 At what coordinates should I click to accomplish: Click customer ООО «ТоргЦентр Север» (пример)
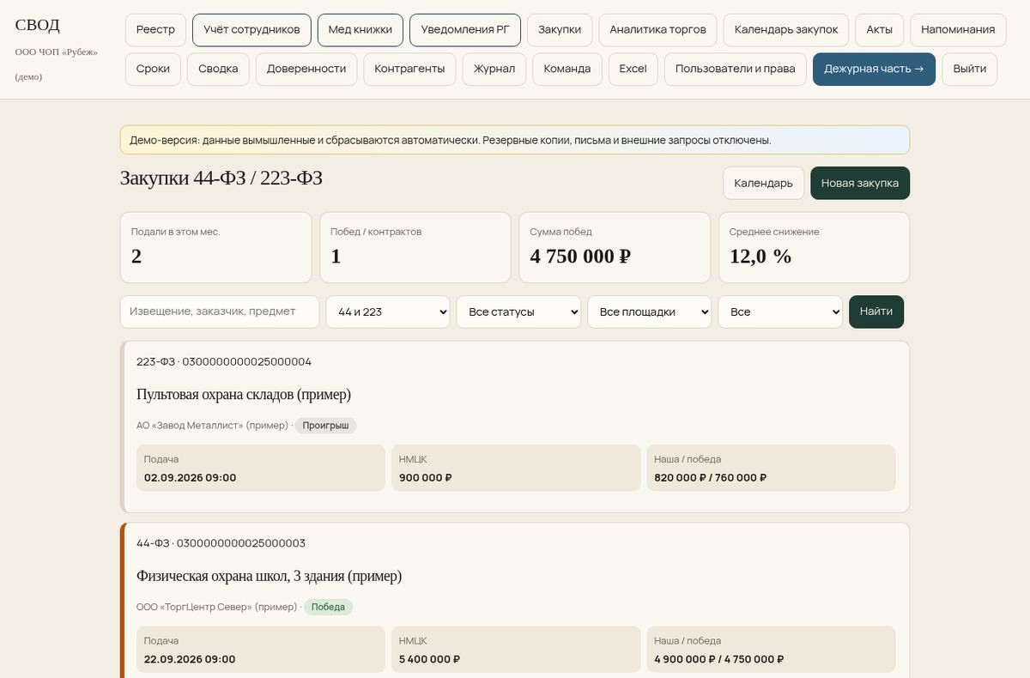click(216, 607)
